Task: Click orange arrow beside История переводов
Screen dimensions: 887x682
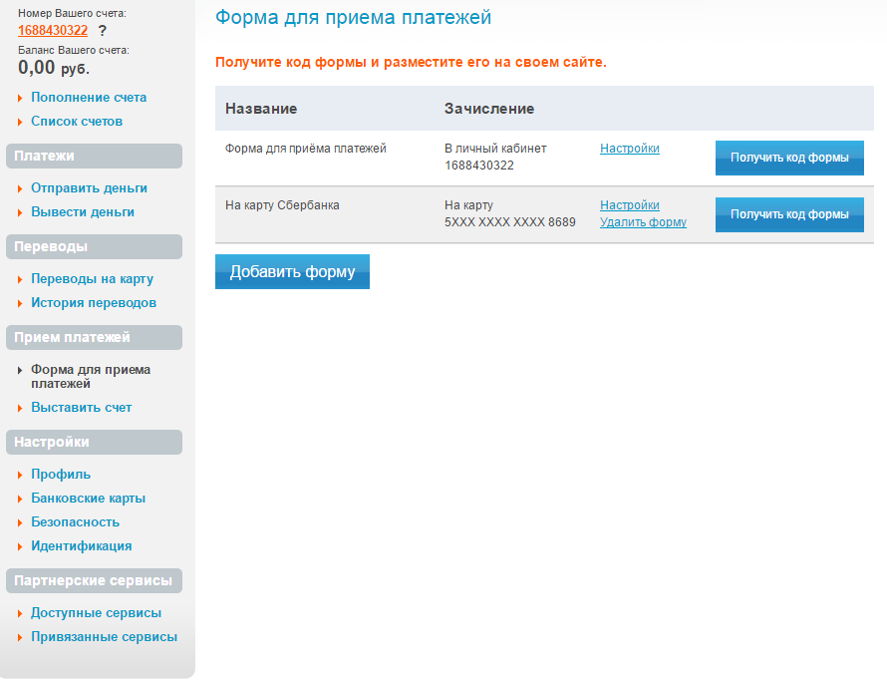Action: coord(20,303)
